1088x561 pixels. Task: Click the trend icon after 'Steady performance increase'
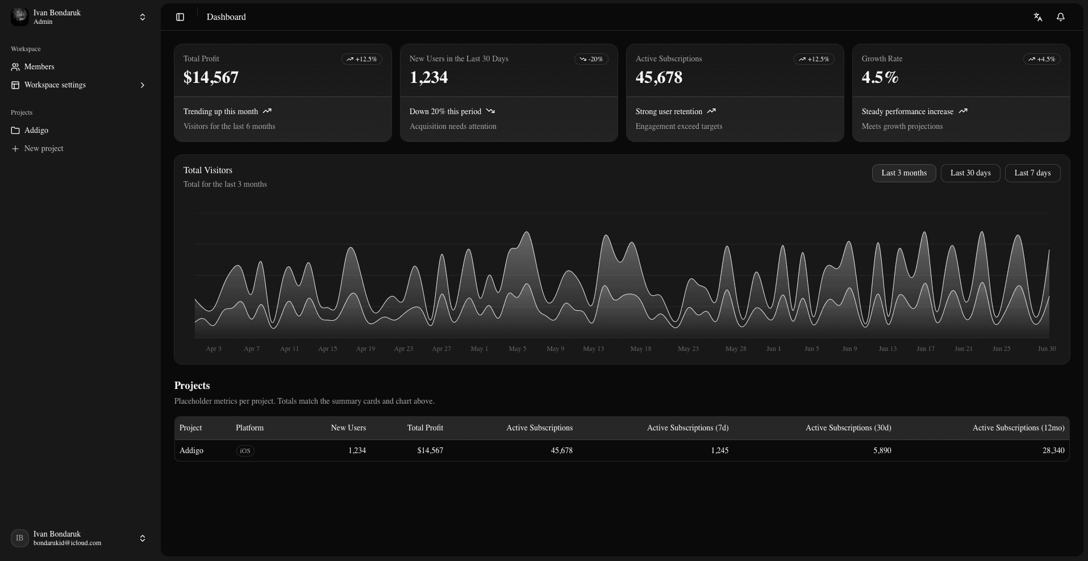click(963, 111)
